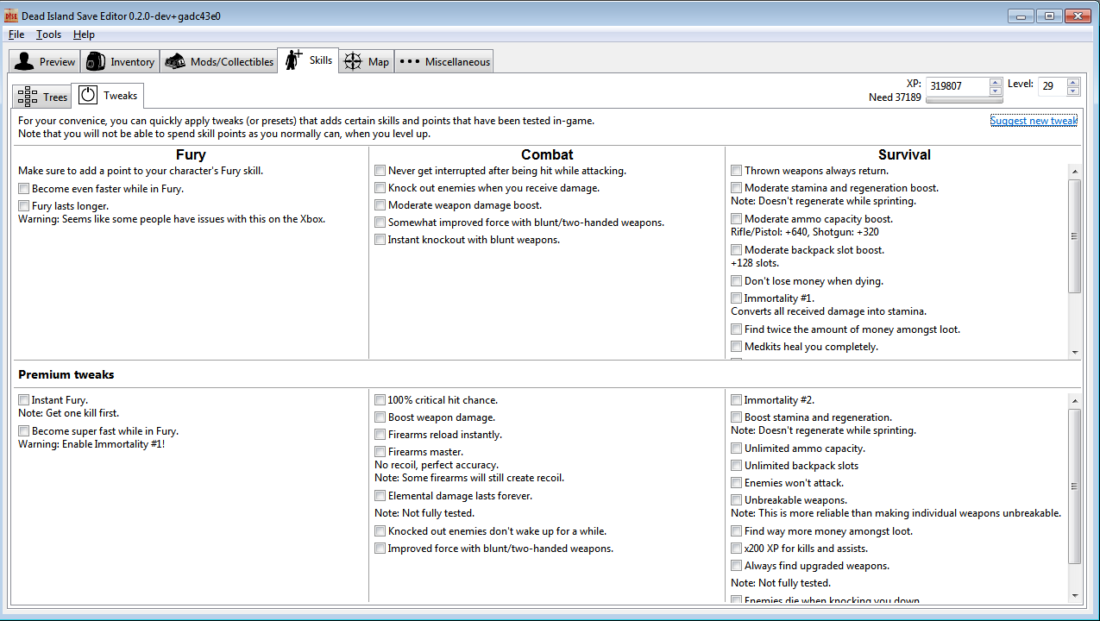This screenshot has height=621, width=1100.
Task: Click the Tweaks sub-tab power icon
Action: click(x=87, y=96)
